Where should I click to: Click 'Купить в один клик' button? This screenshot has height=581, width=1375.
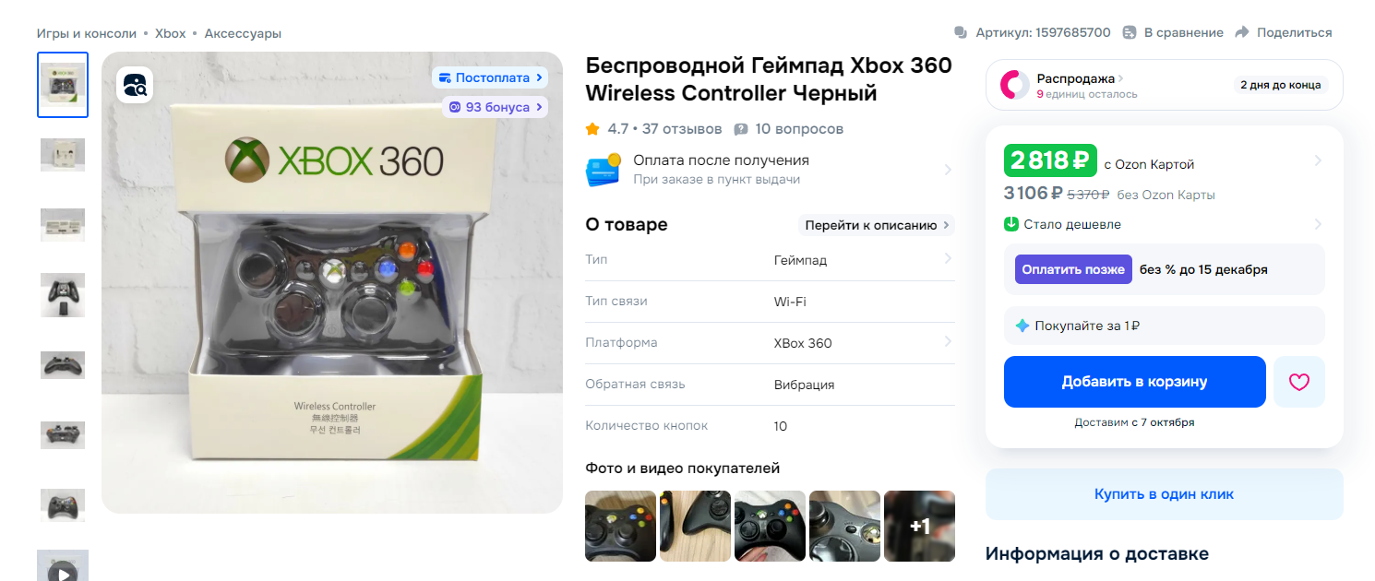point(1165,494)
